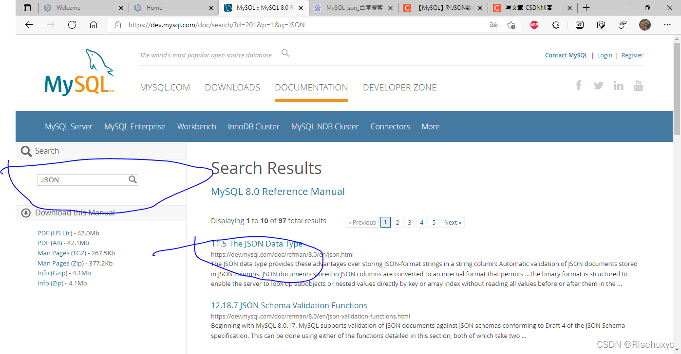Open Connectors in blue menu
This screenshot has height=354, width=681.
tap(390, 126)
